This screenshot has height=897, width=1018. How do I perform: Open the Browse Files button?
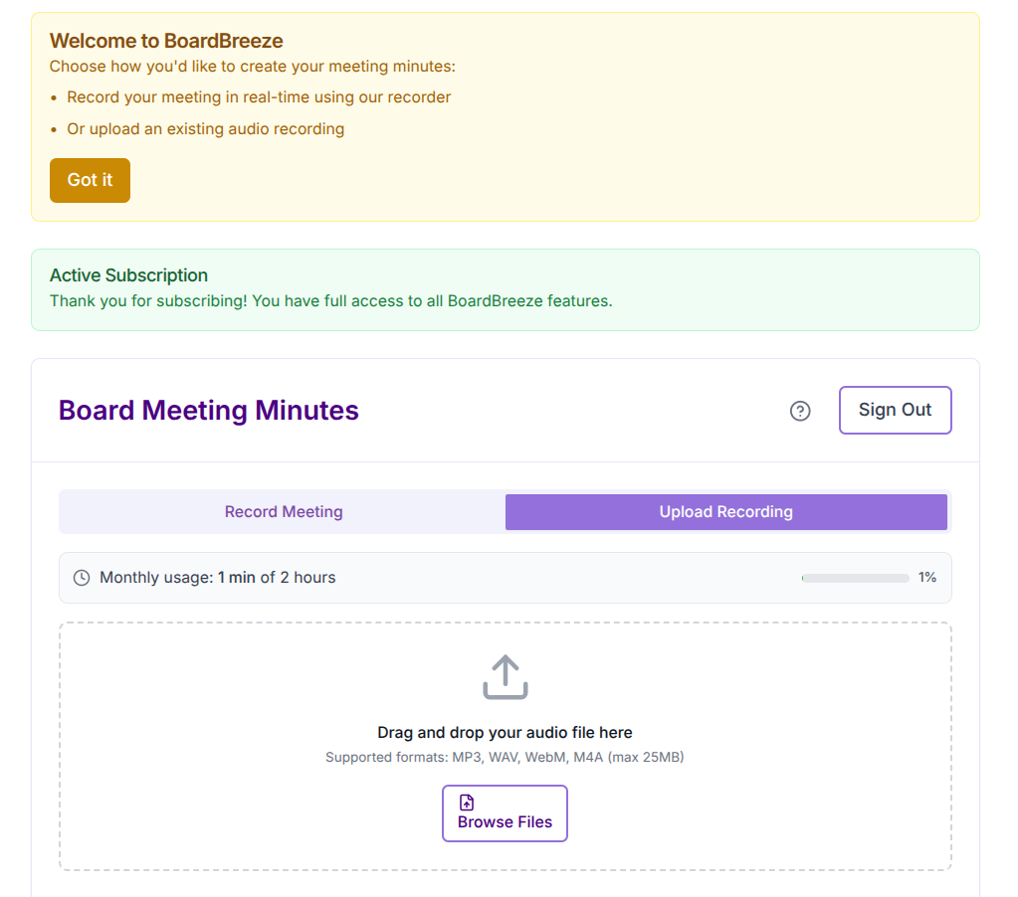(x=505, y=813)
